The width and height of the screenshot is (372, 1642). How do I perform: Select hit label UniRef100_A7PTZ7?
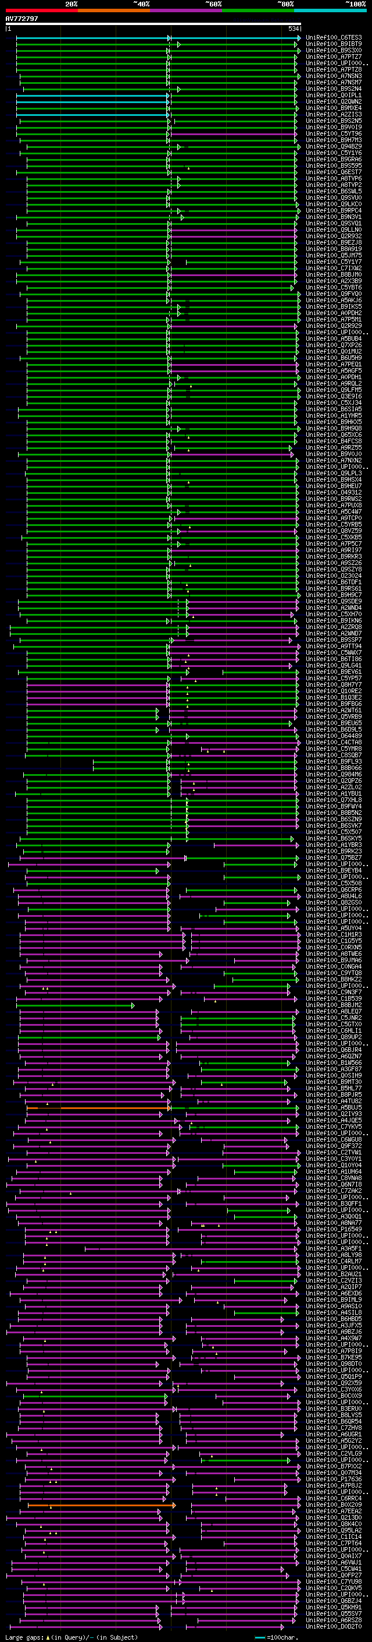(x=333, y=57)
